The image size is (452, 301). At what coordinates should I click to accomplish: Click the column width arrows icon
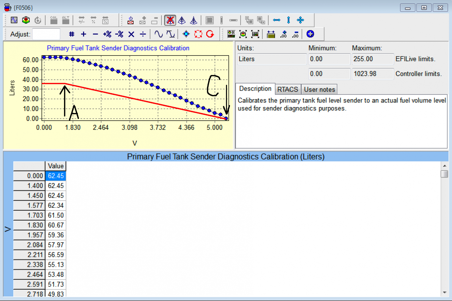(271, 34)
